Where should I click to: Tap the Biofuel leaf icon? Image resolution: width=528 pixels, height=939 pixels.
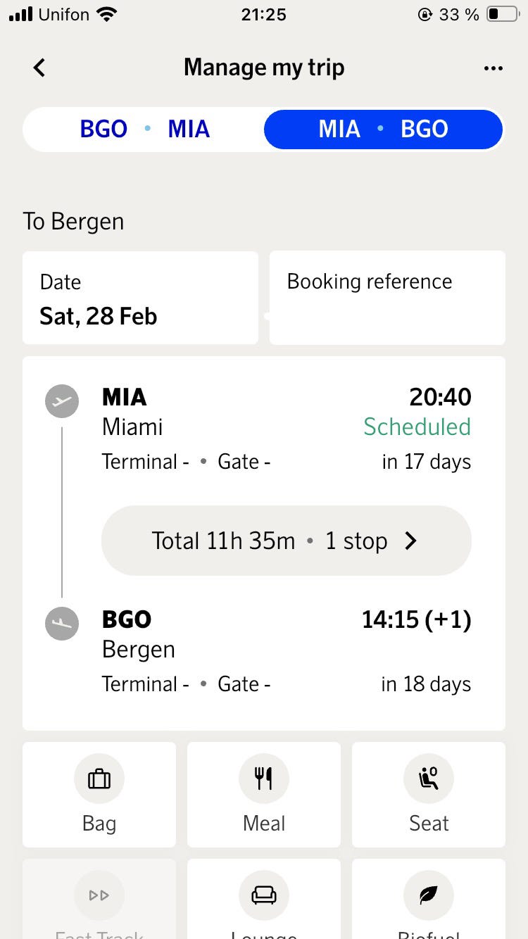click(x=429, y=895)
